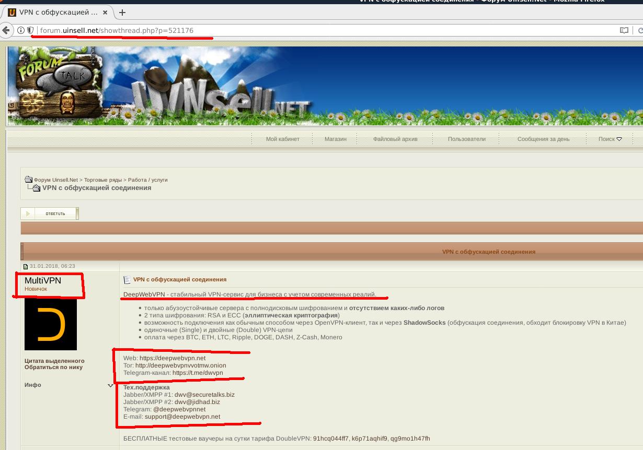This screenshot has height=450, width=643.
Task: Click voucher code qg9mo1h47fh
Action: (410, 439)
